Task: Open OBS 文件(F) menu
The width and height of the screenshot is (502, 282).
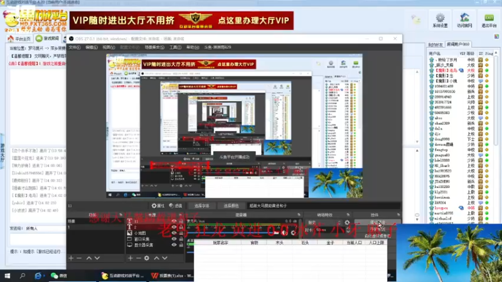Action: click(x=74, y=48)
